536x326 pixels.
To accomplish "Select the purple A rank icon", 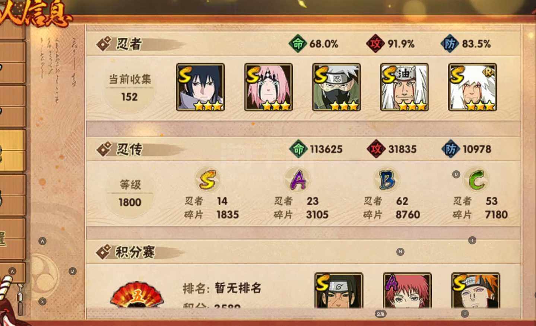I will click(x=298, y=180).
